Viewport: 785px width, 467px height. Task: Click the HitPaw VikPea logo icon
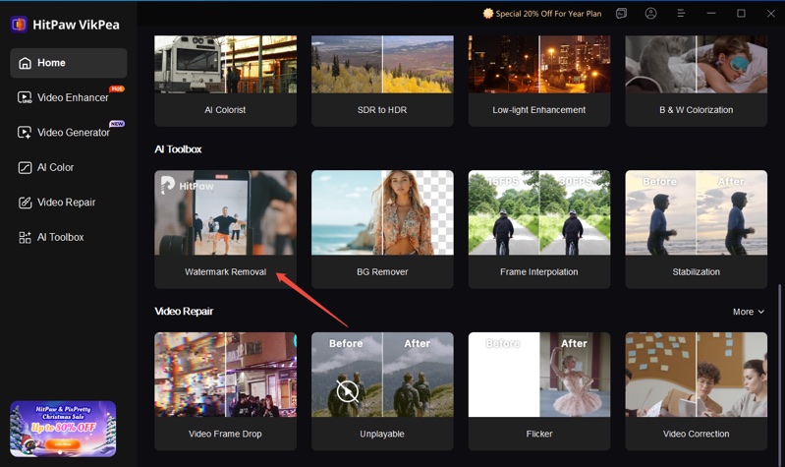pyautogui.click(x=19, y=24)
